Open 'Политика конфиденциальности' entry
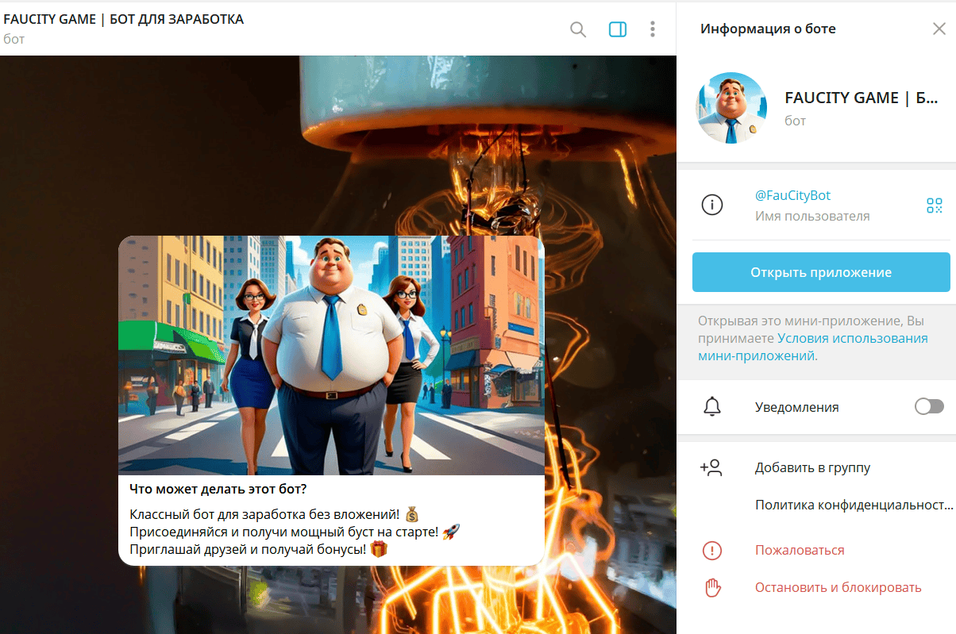 pos(854,505)
